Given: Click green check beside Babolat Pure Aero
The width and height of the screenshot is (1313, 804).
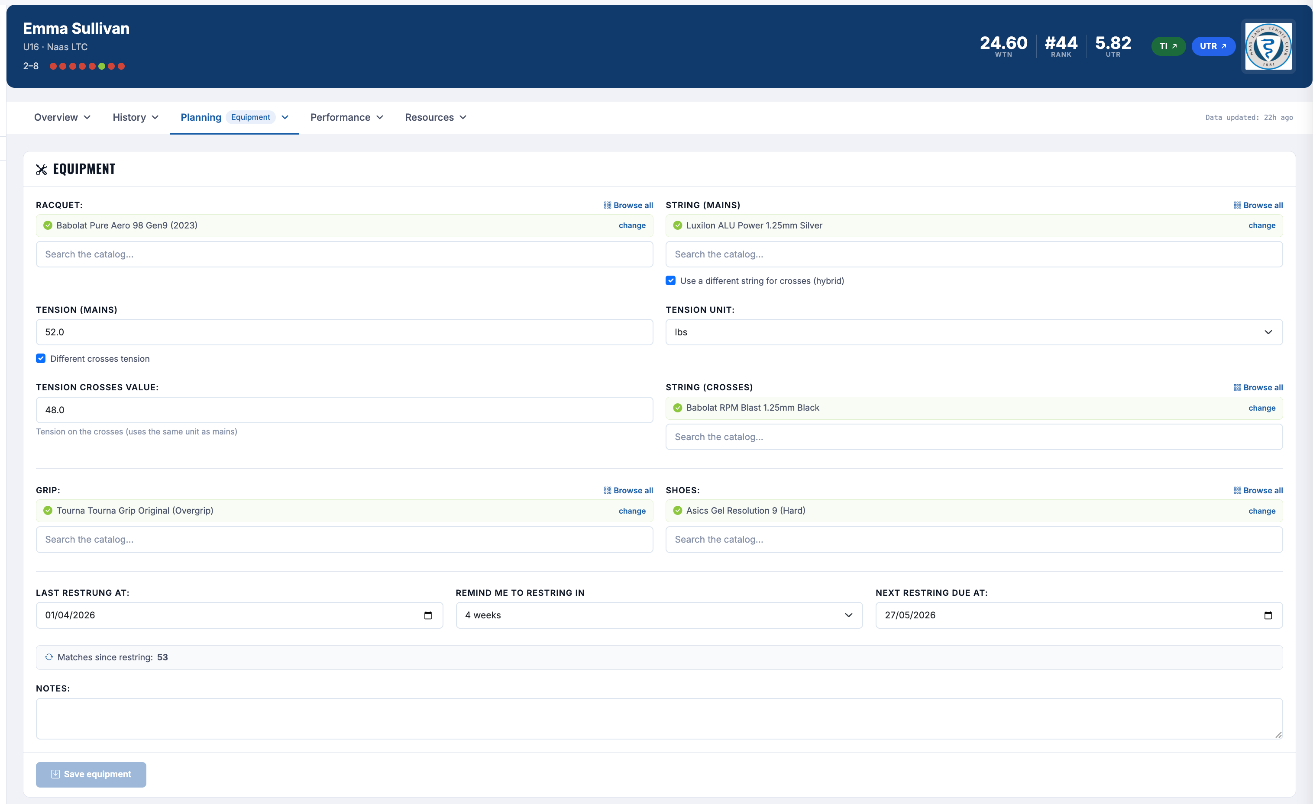Looking at the screenshot, I should coord(48,226).
